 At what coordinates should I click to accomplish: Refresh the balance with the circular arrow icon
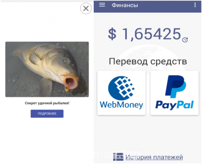coord(185,39)
